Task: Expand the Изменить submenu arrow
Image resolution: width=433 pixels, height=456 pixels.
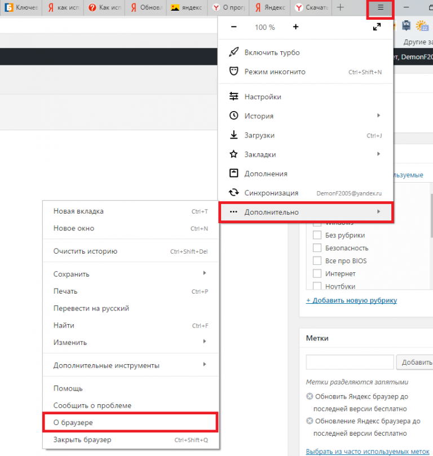Action: tap(205, 342)
